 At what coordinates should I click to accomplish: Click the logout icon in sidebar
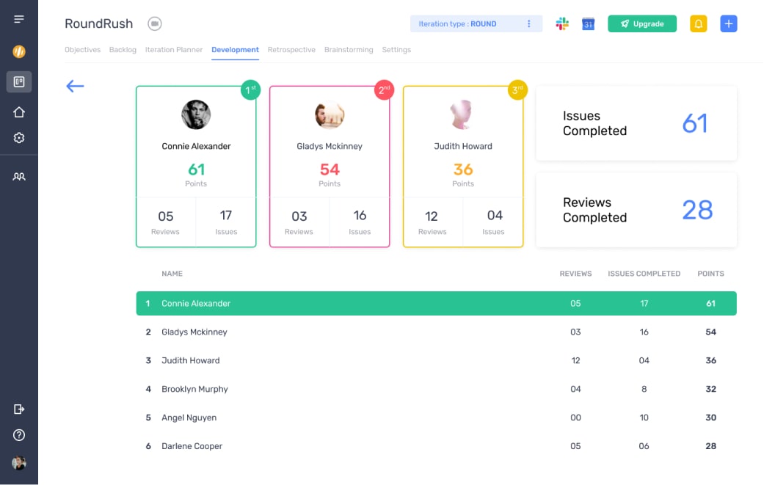pos(19,409)
